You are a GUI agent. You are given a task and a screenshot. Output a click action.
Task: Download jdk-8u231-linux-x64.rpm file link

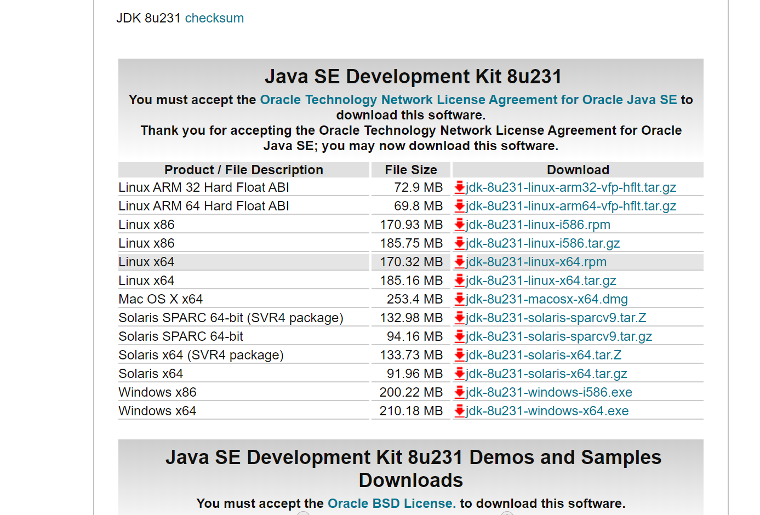pyautogui.click(x=536, y=262)
